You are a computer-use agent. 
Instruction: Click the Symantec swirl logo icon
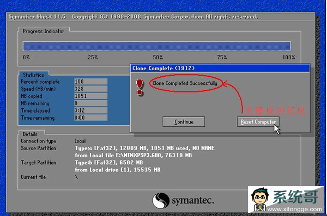161,200
